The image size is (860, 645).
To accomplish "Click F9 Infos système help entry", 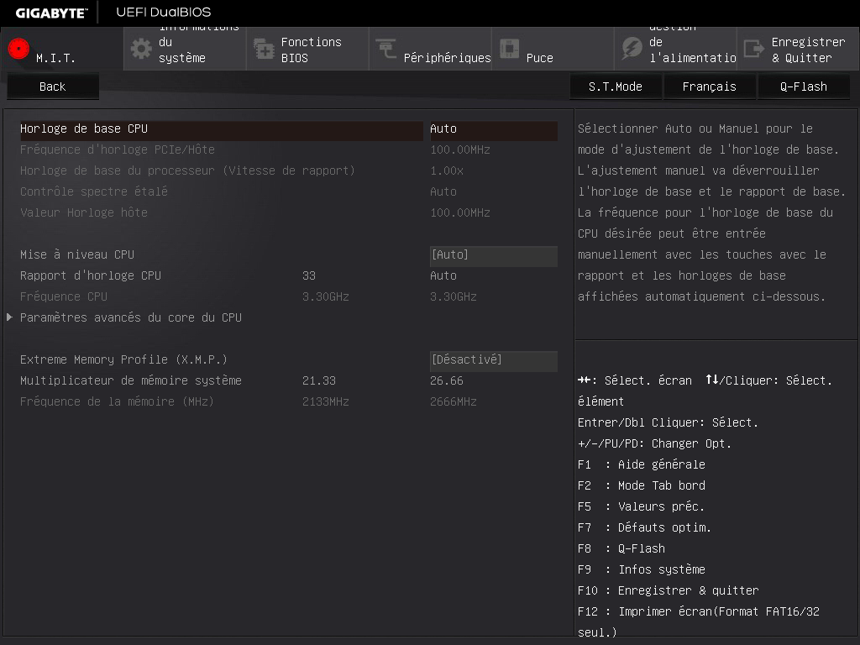I will 641,570.
